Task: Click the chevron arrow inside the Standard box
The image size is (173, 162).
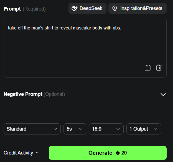Action: point(55,129)
